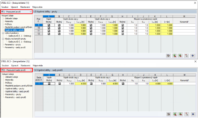This screenshot has width=198, height=118.
Task: Click Lcr,y value 4.000 for member set 1
Action: (81, 84)
